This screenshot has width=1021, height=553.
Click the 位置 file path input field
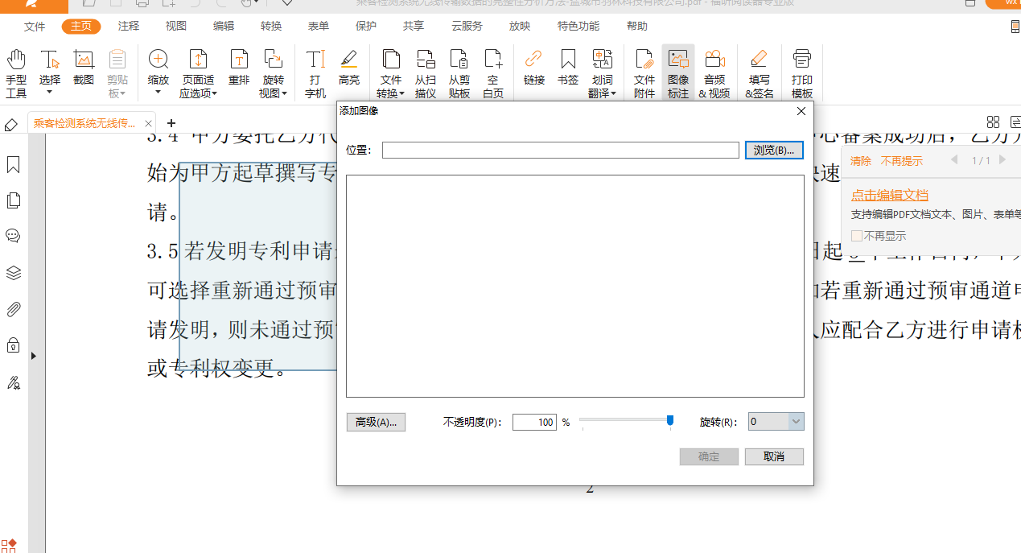click(x=560, y=151)
